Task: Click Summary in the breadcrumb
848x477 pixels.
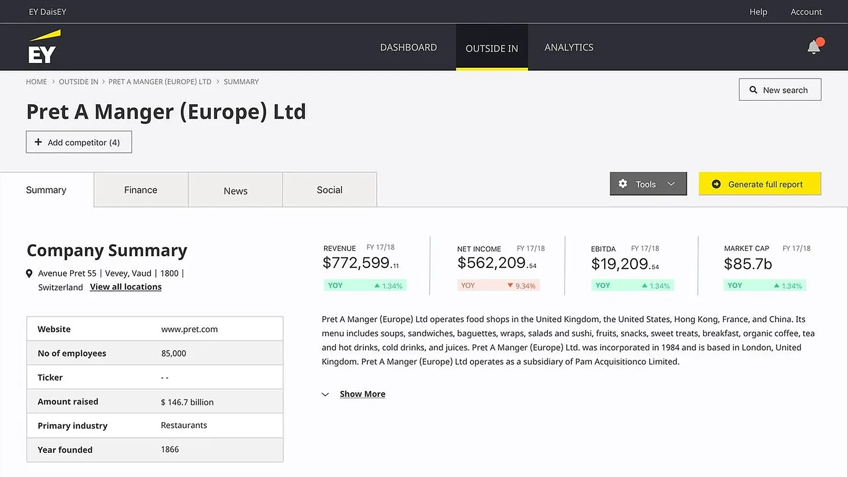Action: (x=241, y=81)
